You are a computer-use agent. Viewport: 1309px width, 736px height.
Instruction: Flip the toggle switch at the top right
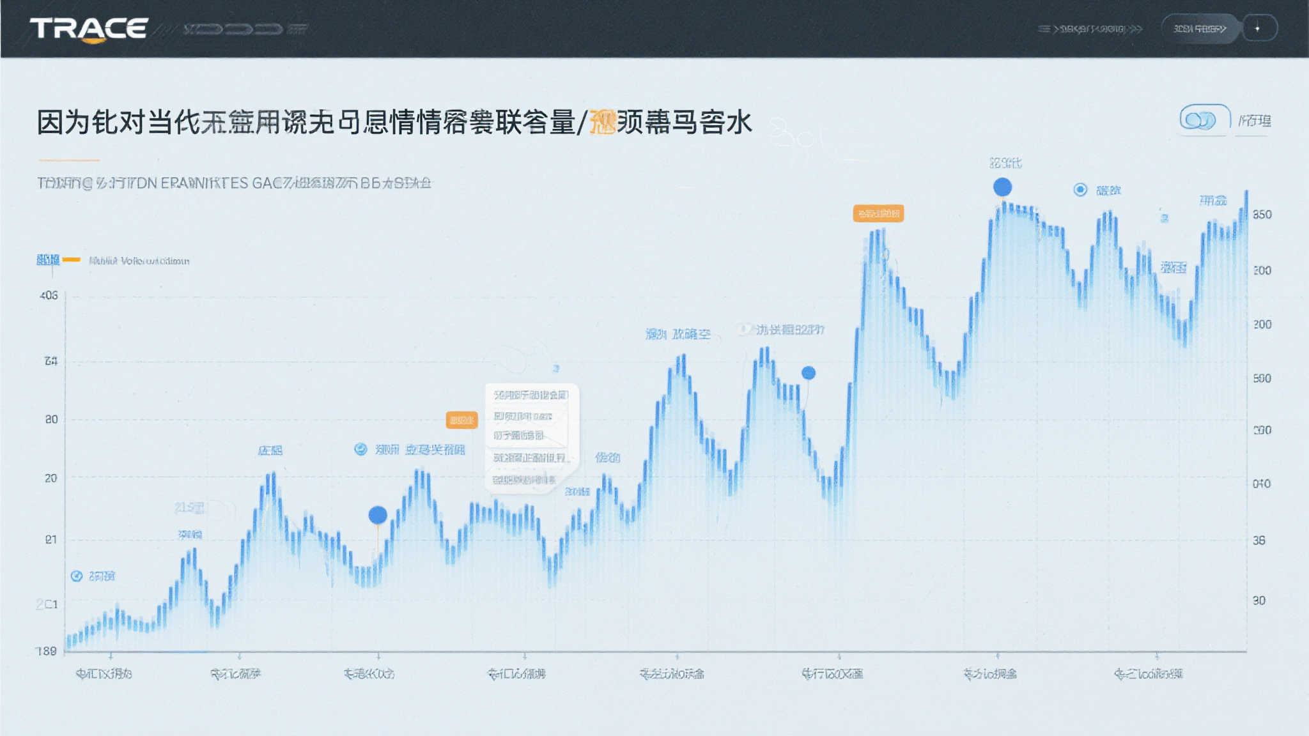point(1204,117)
